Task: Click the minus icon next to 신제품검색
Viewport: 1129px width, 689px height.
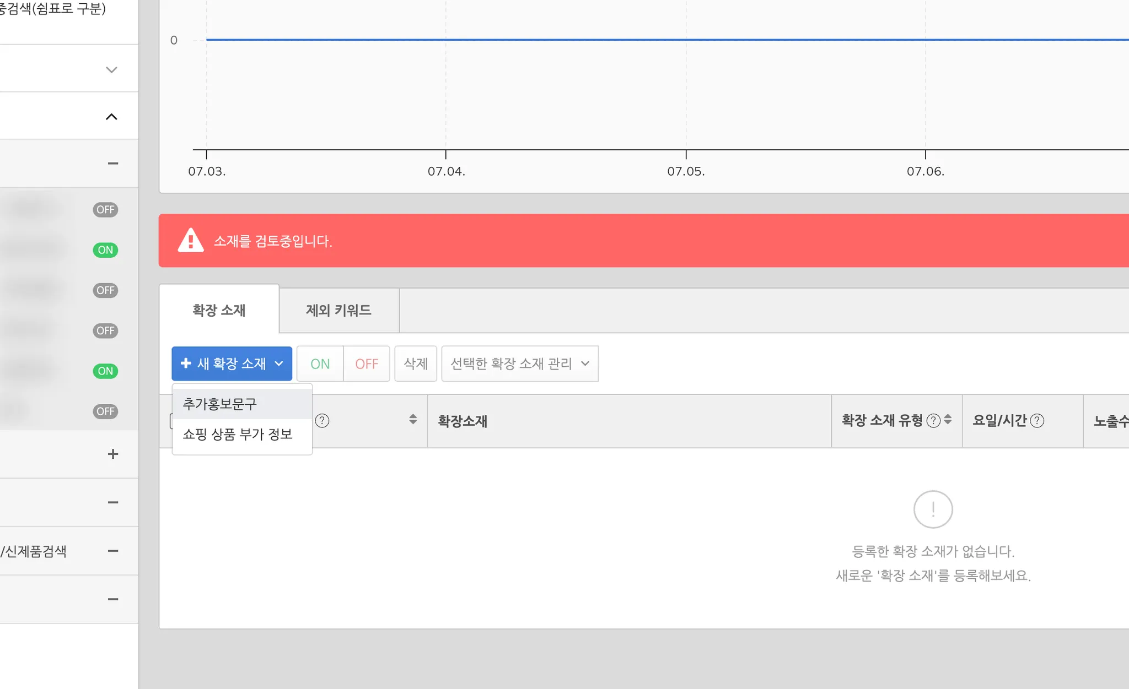Action: tap(112, 551)
